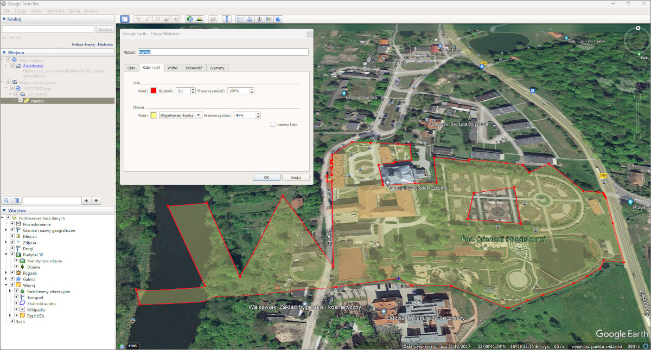Viewport: 651px width, 350px height.
Task: Toggle the sidebar visibility toolbar button
Action: 125,19
